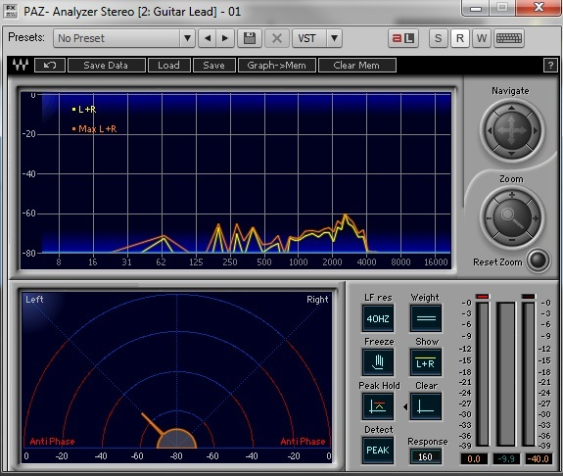
Task: Zoom out vertically with bottom minus
Action: tap(512, 240)
